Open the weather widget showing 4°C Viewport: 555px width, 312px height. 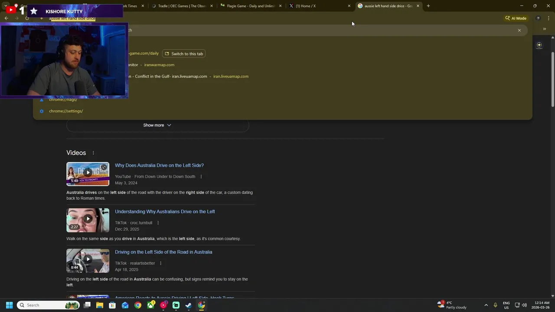tap(452, 305)
